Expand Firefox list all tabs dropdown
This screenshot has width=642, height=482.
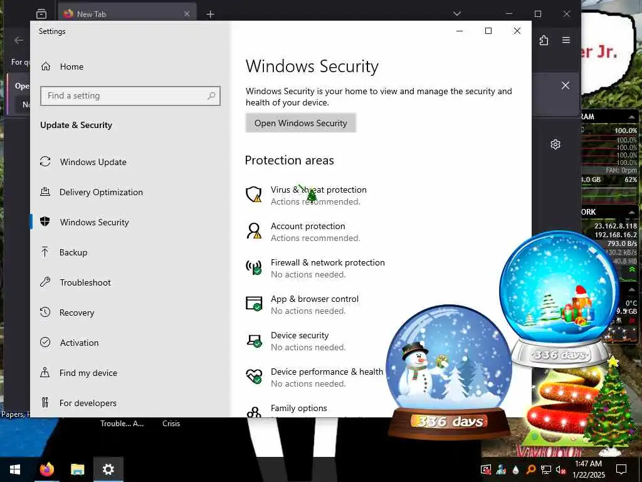(457, 14)
